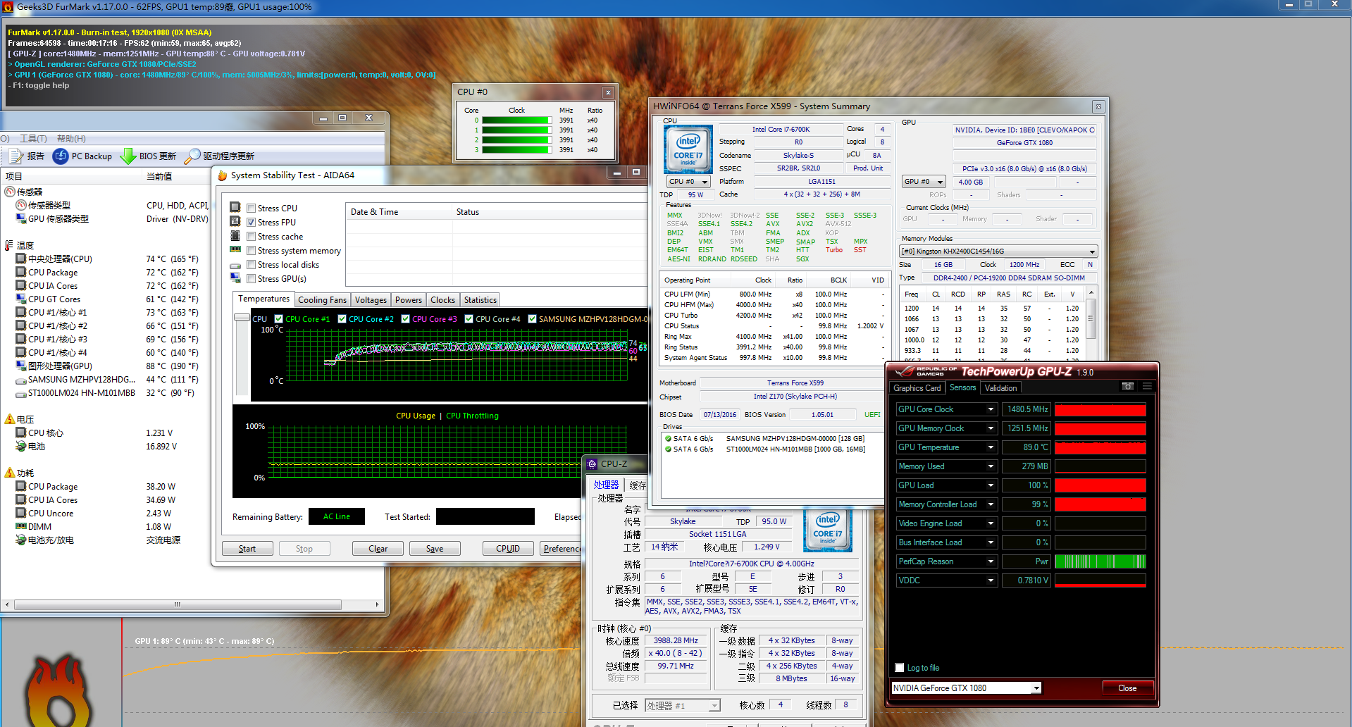
Task: Click the AIDA64 horizontal scrollbar thumb
Action: 178,604
